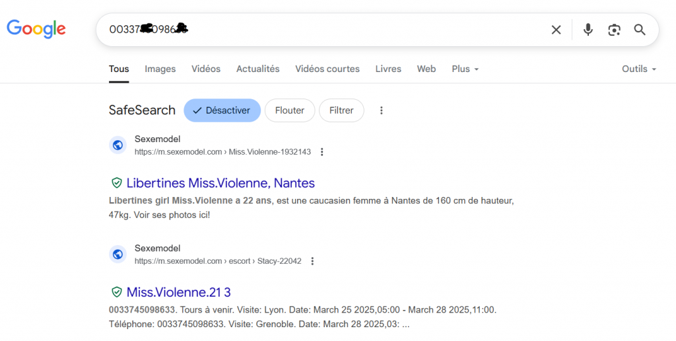Clear the search box with the X icon
Screen dimensions: 676x341
(556, 30)
